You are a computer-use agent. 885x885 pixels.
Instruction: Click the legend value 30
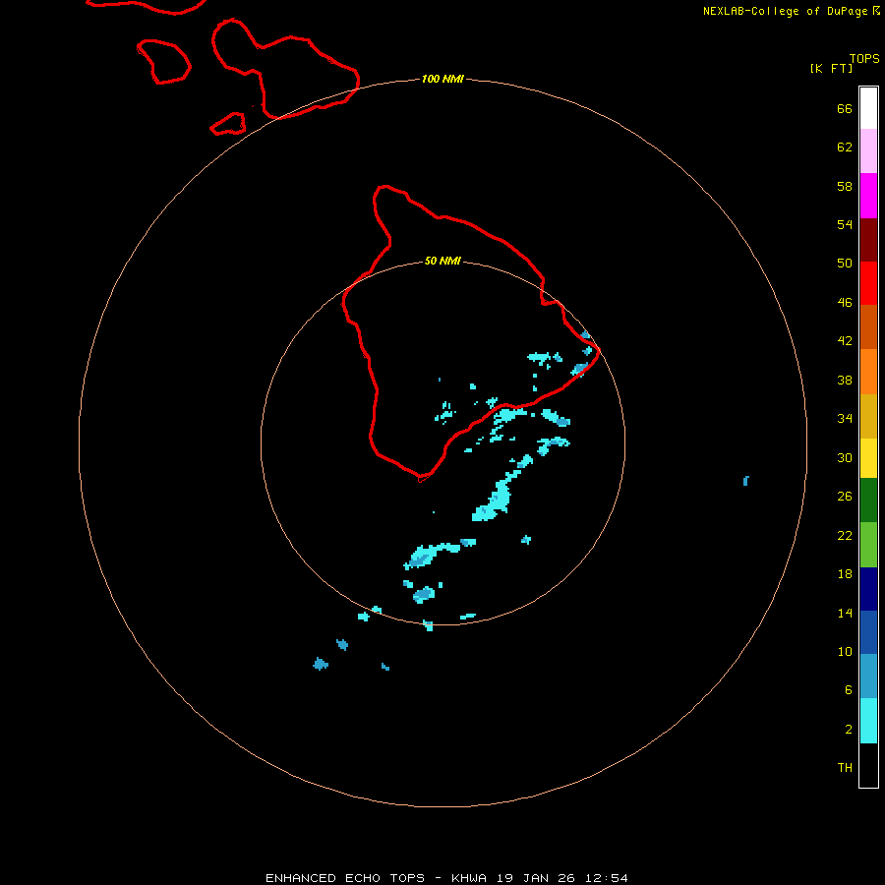click(x=845, y=457)
